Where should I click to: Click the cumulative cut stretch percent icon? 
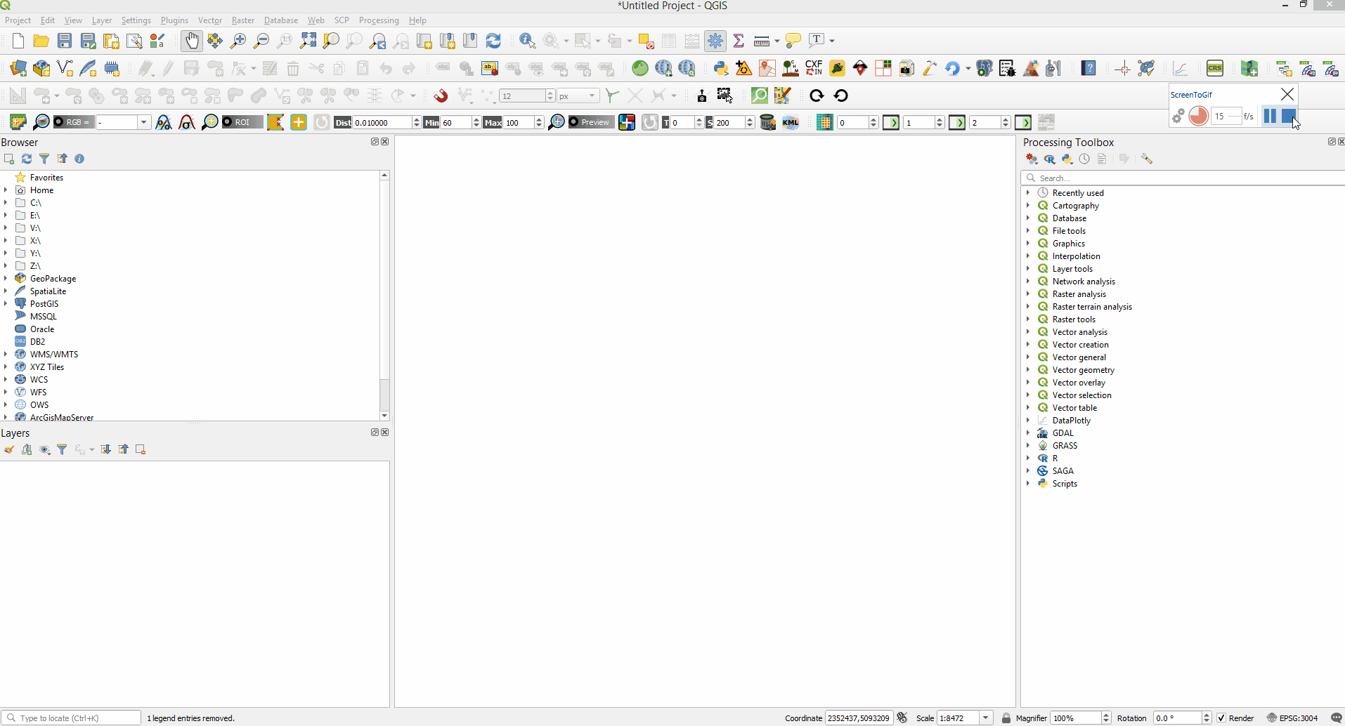pyautogui.click(x=164, y=122)
